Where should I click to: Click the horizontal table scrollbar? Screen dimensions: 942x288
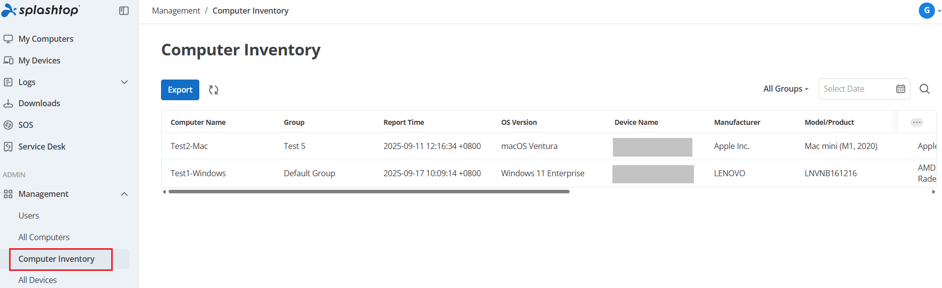tap(369, 192)
